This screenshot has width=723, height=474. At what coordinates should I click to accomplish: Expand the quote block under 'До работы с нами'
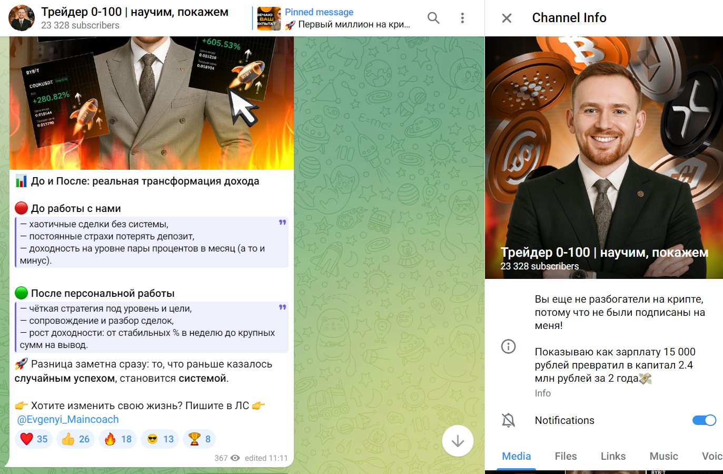pyautogui.click(x=282, y=223)
